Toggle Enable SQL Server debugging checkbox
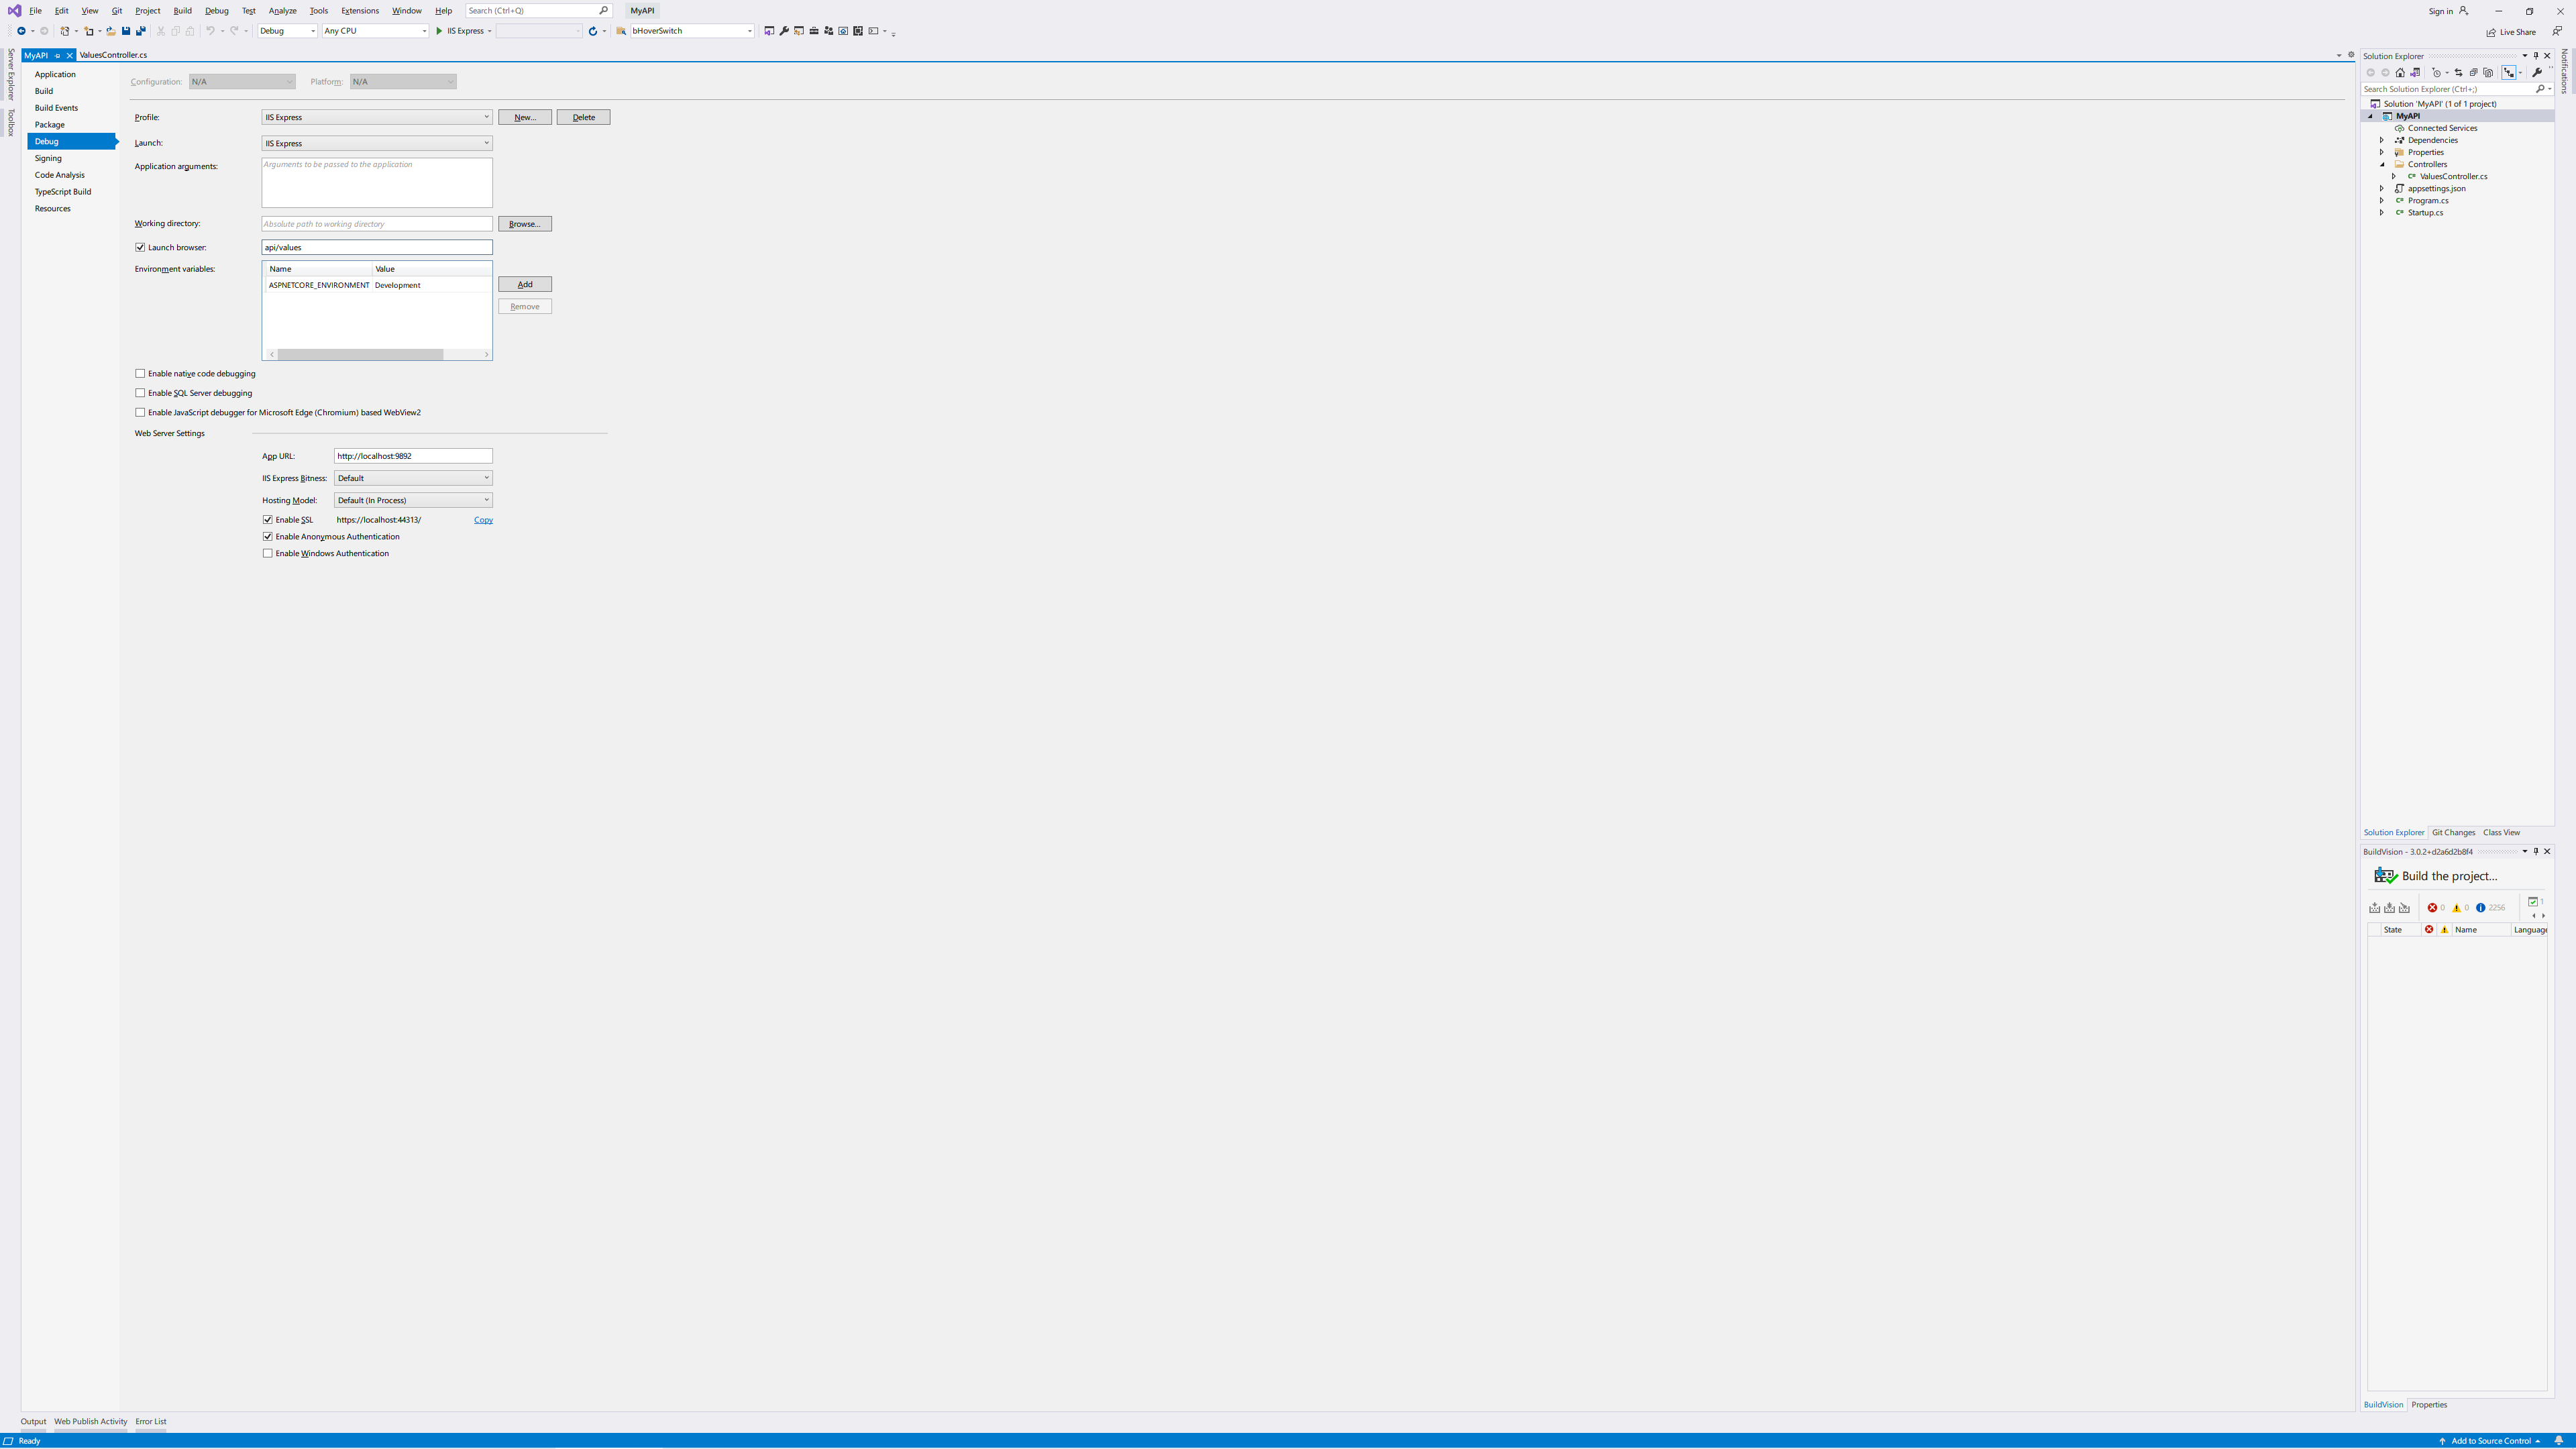The image size is (2576, 1449). [140, 393]
